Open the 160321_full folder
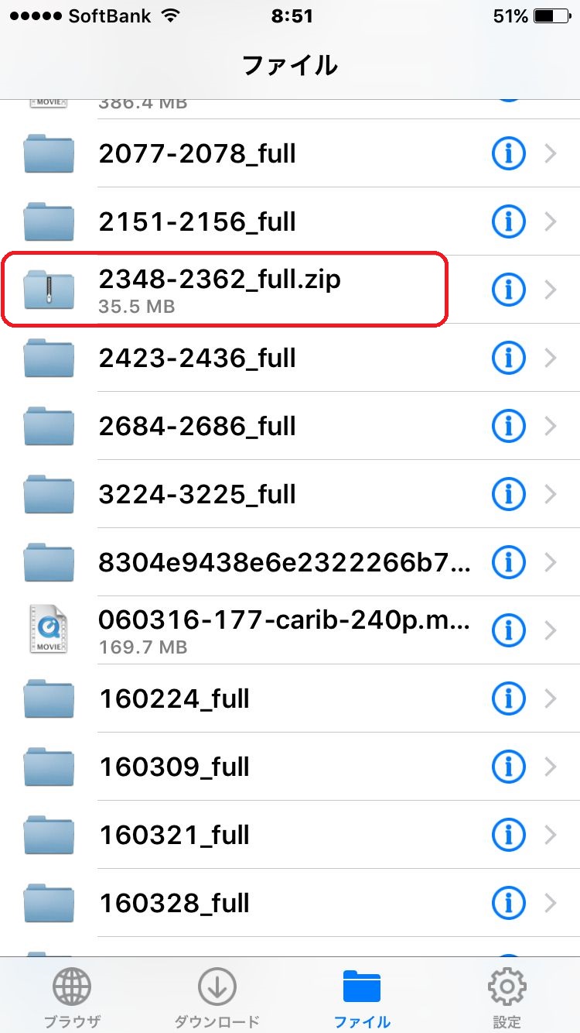Screen dimensions: 580x1033 pos(290,836)
